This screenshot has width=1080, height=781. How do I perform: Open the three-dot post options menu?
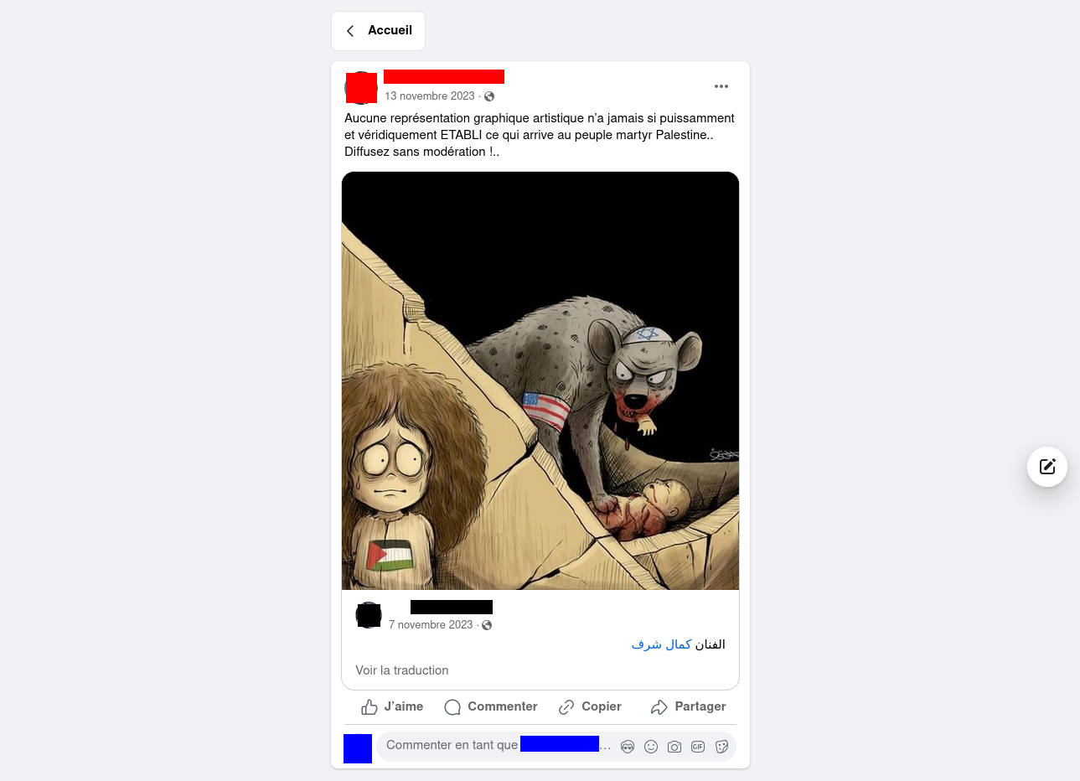point(721,86)
